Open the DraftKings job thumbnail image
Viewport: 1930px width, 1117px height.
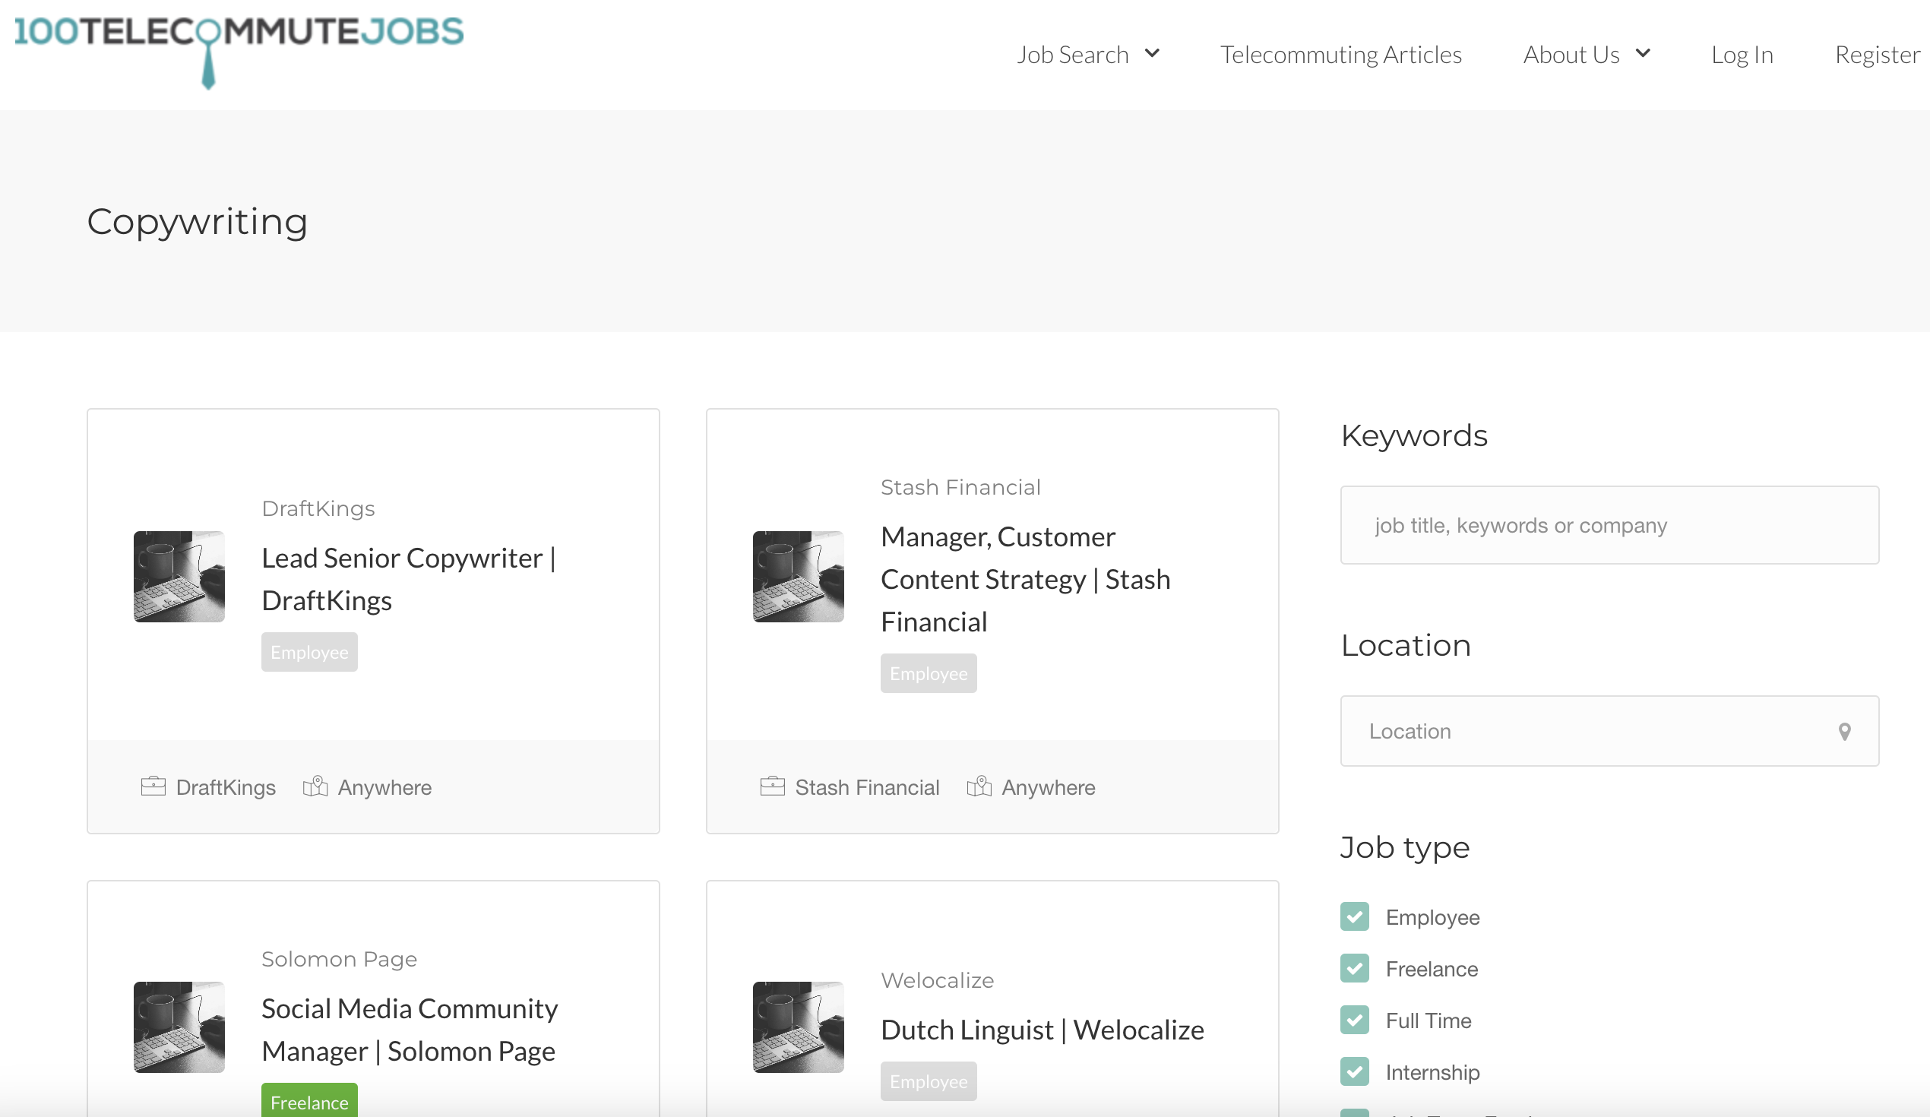pos(179,576)
